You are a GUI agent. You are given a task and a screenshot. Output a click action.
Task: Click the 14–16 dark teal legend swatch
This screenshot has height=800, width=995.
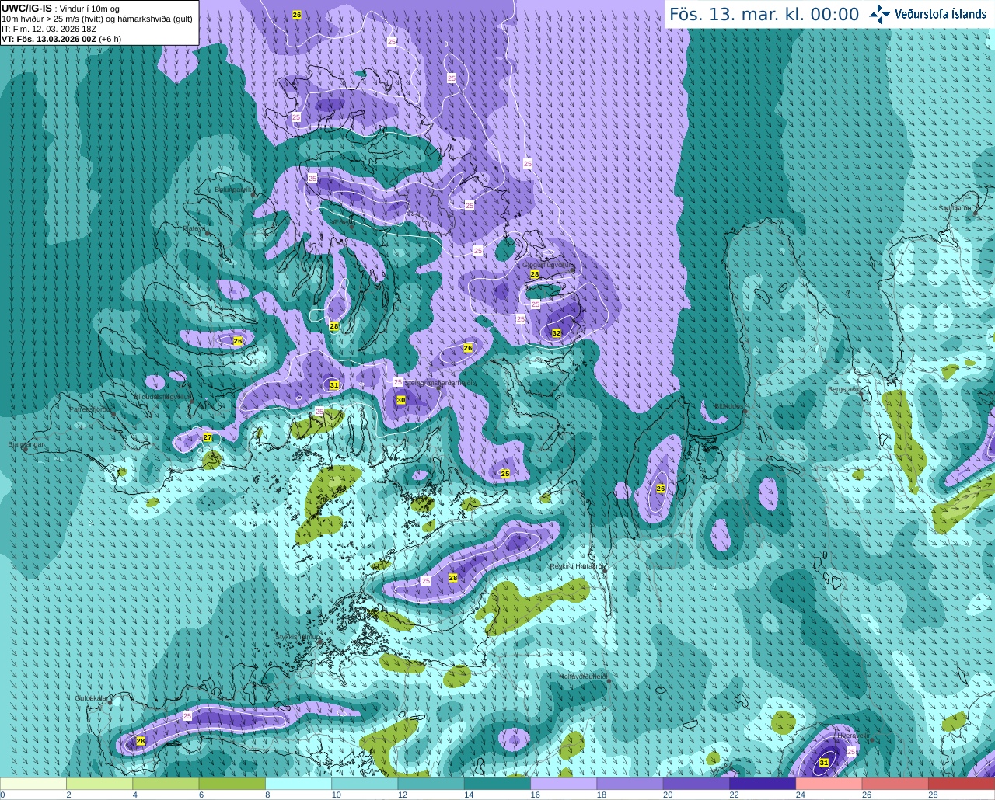click(497, 784)
